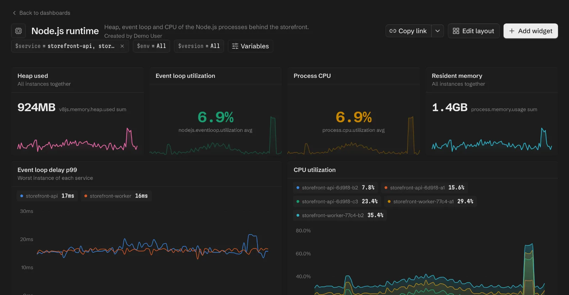Toggle storefront-worker-77c4-a1 series in CPU utilization
Image resolution: width=569 pixels, height=295 pixels.
click(430, 202)
